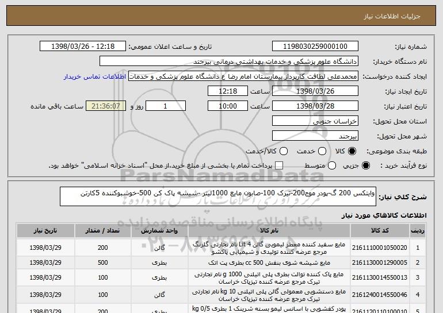This screenshot has width=443, height=313.
Task: Click the شرح کلی نیاز description box
Action: tap(218, 196)
